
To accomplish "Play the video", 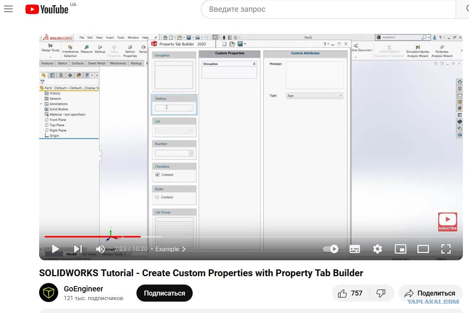I will (55, 249).
